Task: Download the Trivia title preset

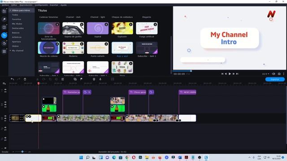Action: [130, 64]
